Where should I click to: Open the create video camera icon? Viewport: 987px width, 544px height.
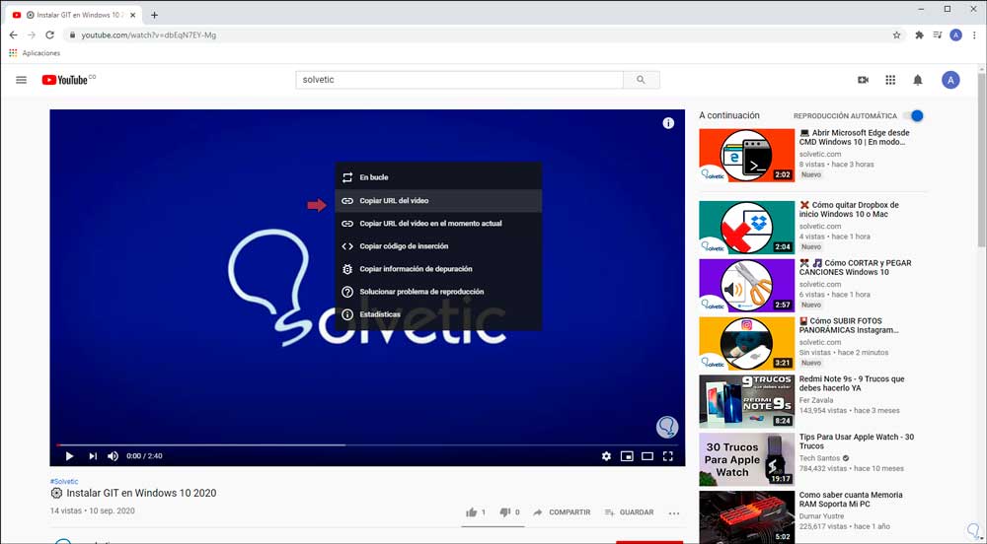863,80
